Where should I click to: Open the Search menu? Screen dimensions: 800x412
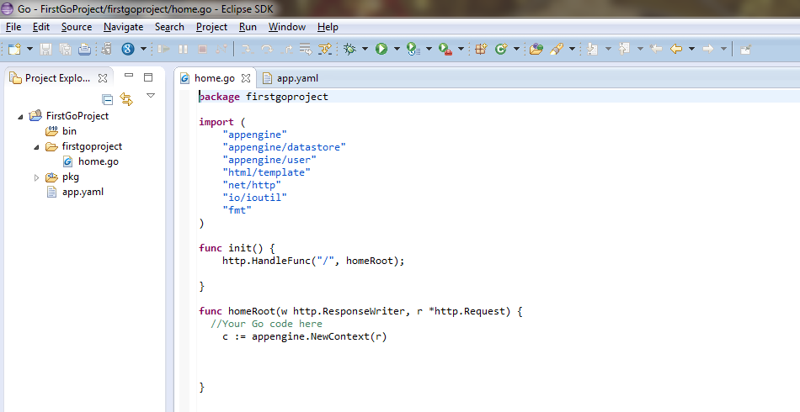click(169, 27)
